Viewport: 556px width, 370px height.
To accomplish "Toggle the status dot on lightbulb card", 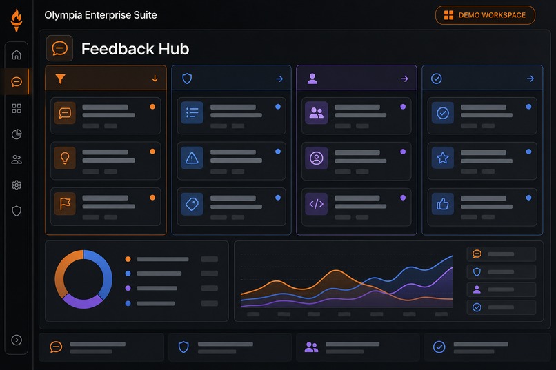I will [x=152, y=152].
